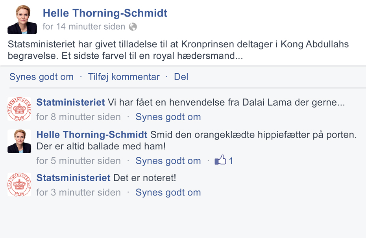Like the Dalai Lama comment
Viewport: 366px width, 238px height.
[x=168, y=117]
